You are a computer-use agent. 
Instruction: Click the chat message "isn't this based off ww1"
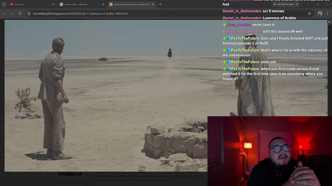pyautogui.click(x=283, y=32)
